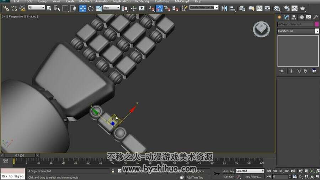
Task: Click the magenta object color swatch
Action: pyautogui.click(x=317, y=24)
